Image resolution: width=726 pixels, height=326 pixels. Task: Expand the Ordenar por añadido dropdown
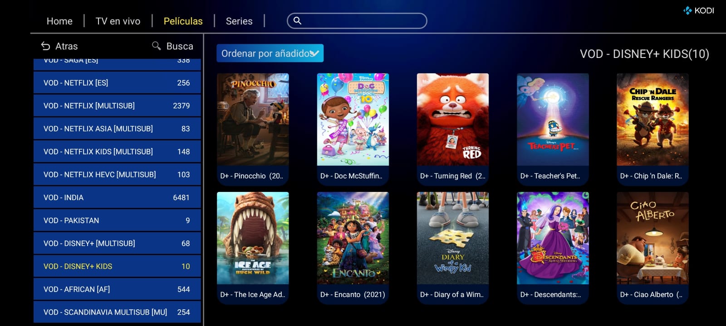pyautogui.click(x=270, y=53)
